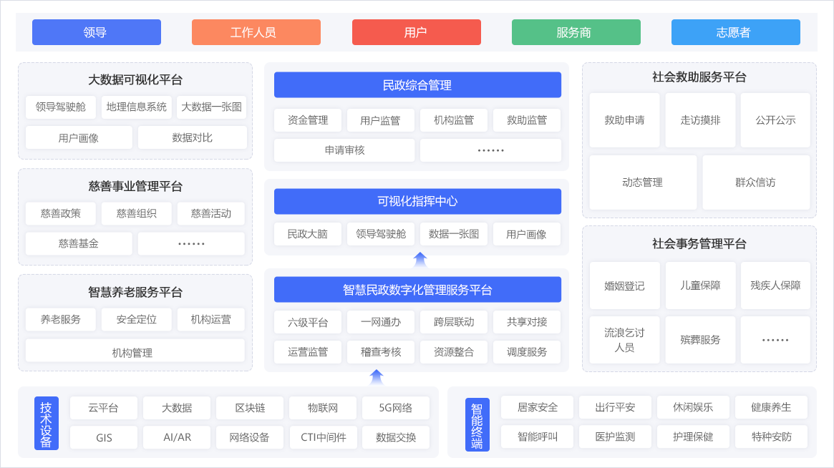Viewport: 834px width, 468px height.
Task: Click the up arrow below 稽查考核
Action: click(377, 377)
